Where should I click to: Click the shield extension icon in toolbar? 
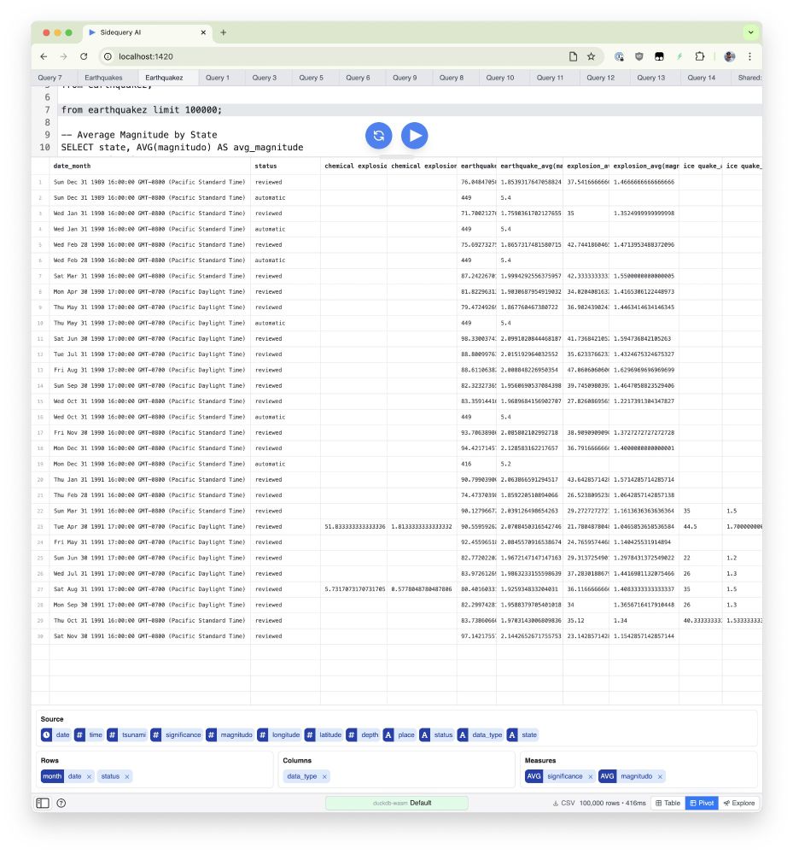click(x=639, y=56)
